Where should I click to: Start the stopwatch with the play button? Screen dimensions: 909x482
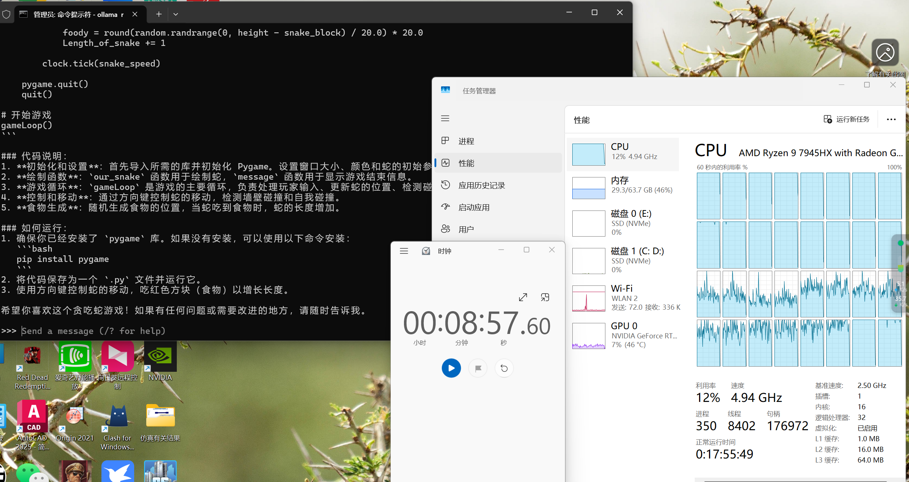point(451,368)
